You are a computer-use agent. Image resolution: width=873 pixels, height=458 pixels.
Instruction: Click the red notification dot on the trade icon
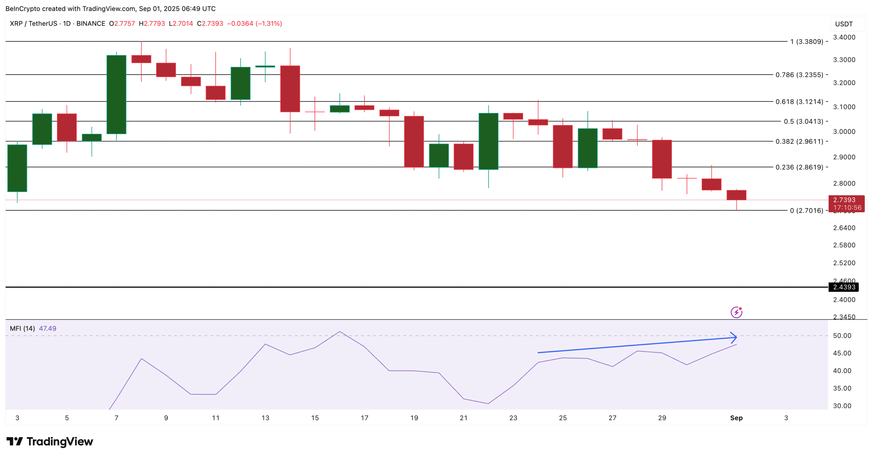coord(740,308)
